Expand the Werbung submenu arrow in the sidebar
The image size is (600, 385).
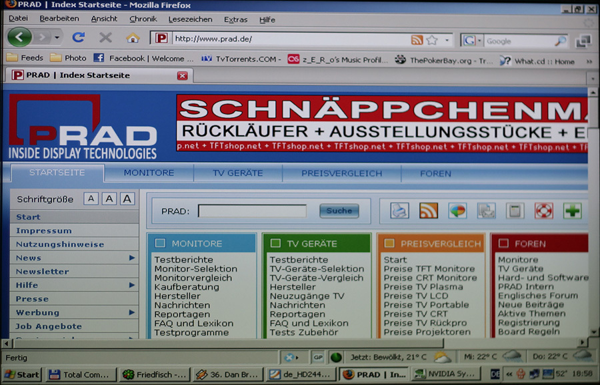coord(132,312)
